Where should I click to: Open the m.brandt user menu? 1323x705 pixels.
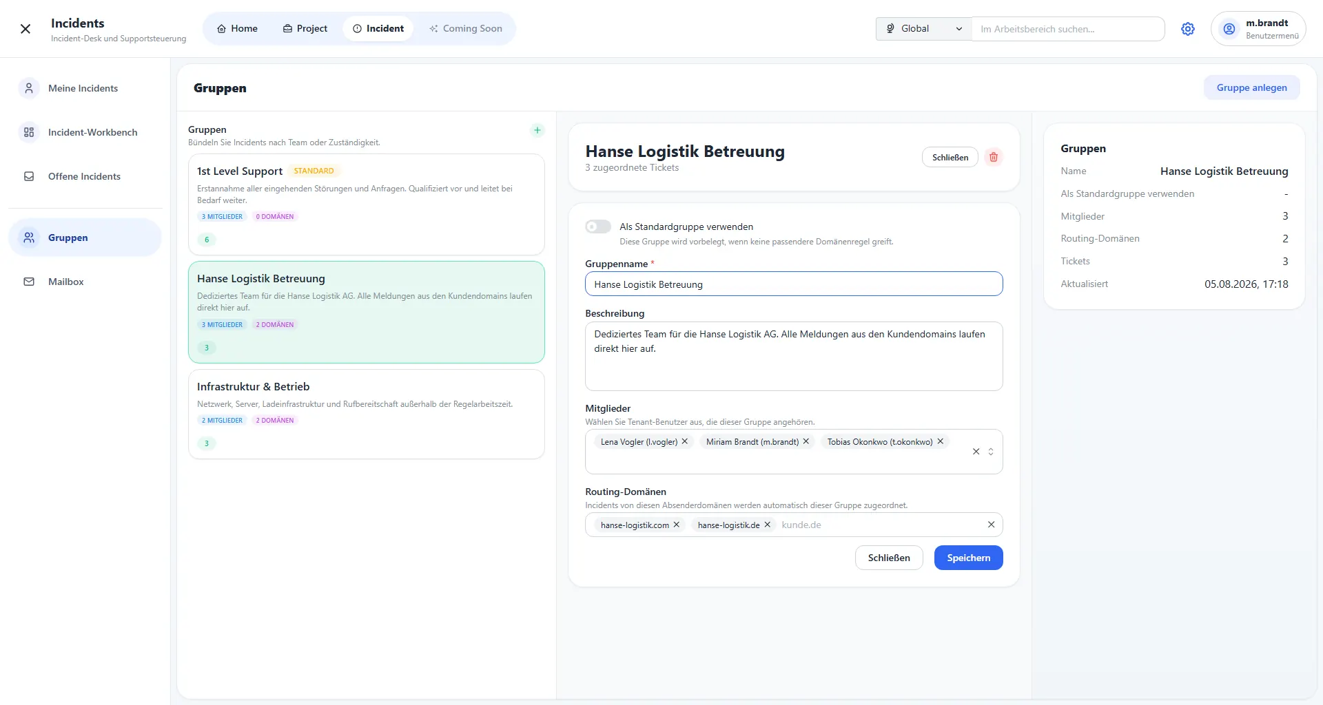coord(1258,29)
